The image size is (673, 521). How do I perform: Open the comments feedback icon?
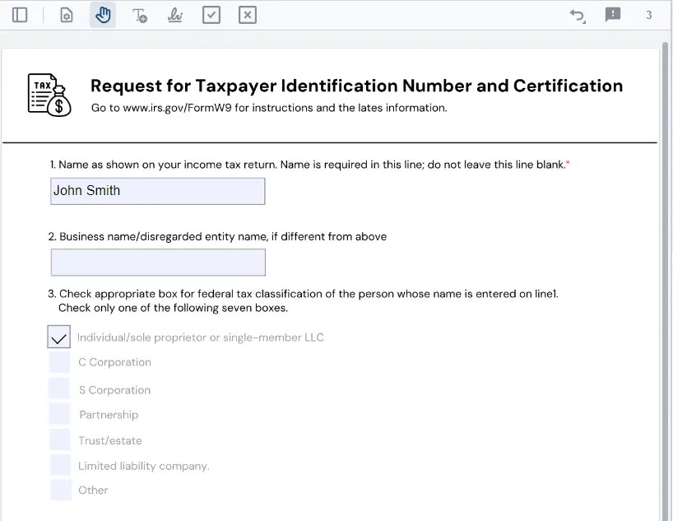(613, 15)
